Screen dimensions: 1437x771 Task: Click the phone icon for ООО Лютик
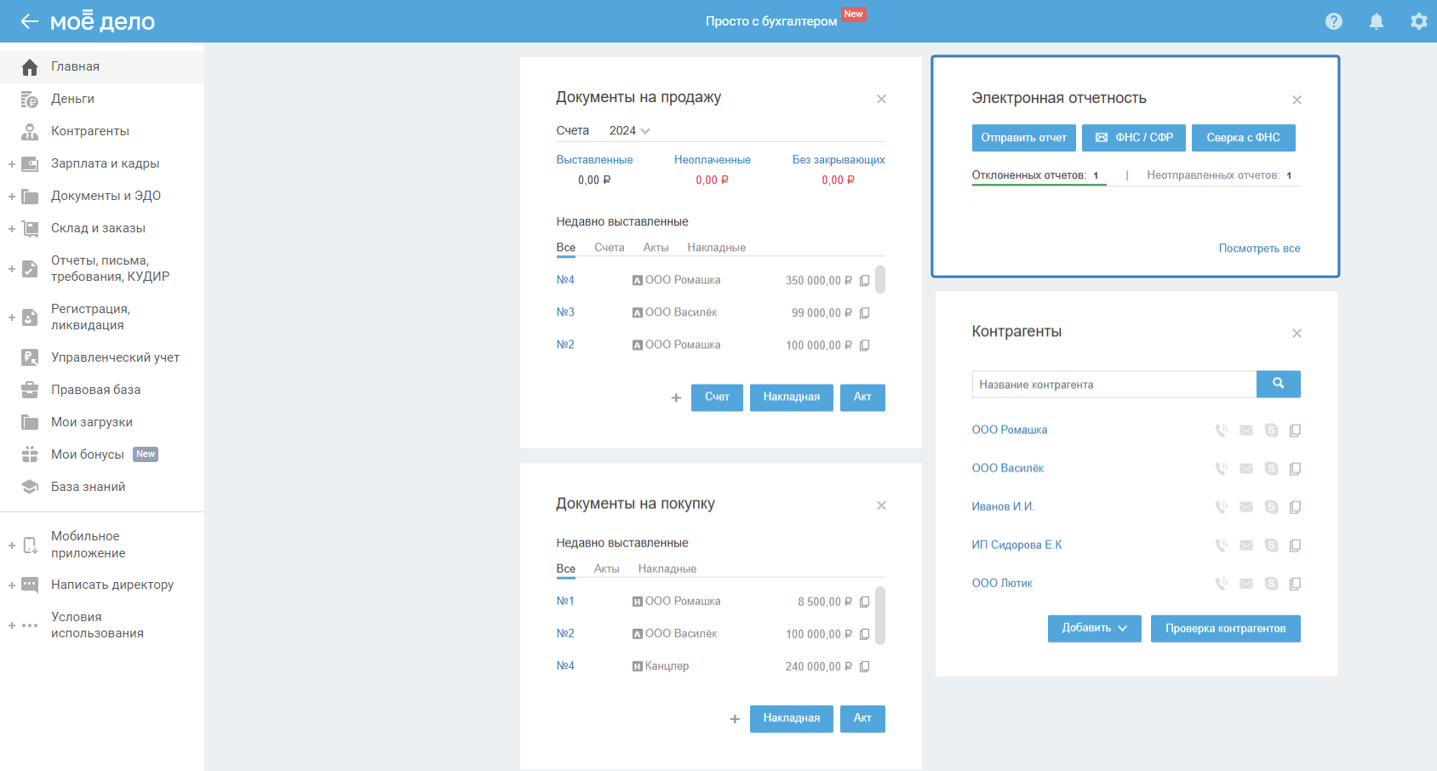[1221, 584]
